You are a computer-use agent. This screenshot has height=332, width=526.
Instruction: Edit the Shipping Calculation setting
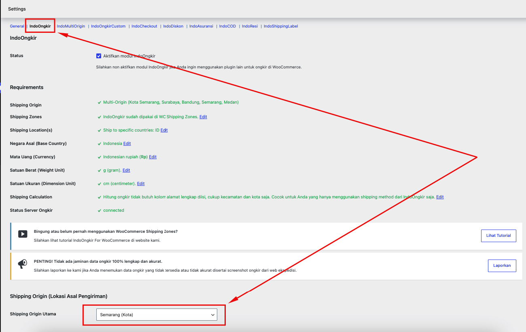pos(440,197)
